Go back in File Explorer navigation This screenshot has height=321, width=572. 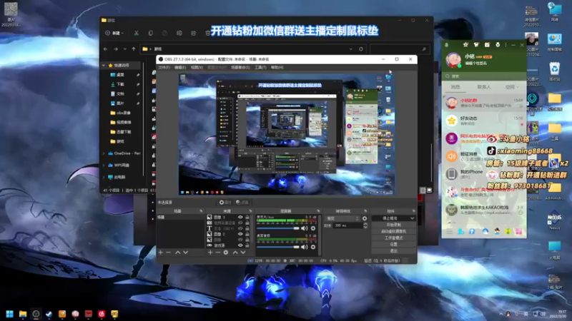pos(105,49)
